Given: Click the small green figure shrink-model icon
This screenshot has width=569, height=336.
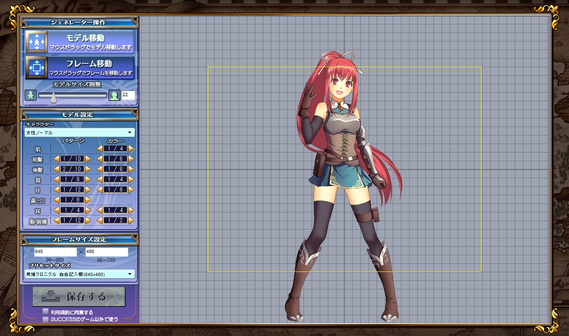Looking at the screenshot, I should click(31, 95).
